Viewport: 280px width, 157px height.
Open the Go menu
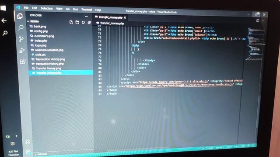coord(68,9)
